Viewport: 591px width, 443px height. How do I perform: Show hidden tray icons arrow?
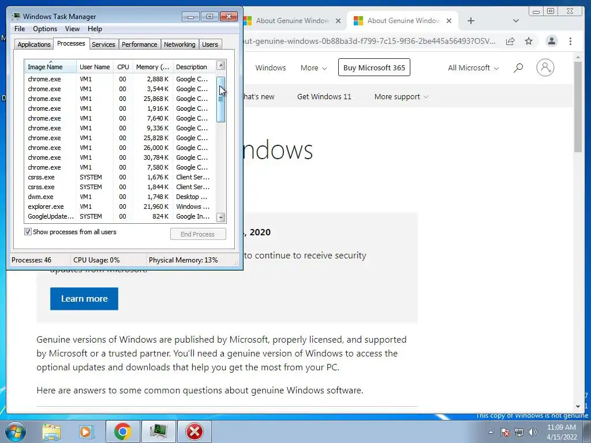pos(491,432)
